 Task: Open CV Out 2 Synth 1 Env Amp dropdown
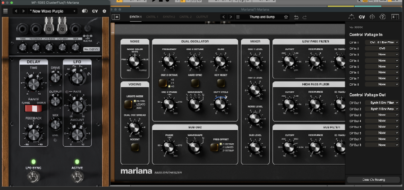[x=382, y=109]
